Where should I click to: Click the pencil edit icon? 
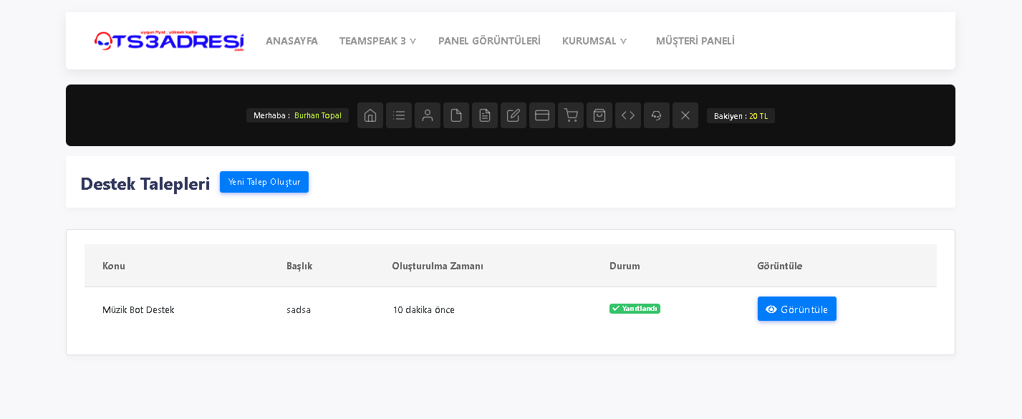(x=514, y=115)
